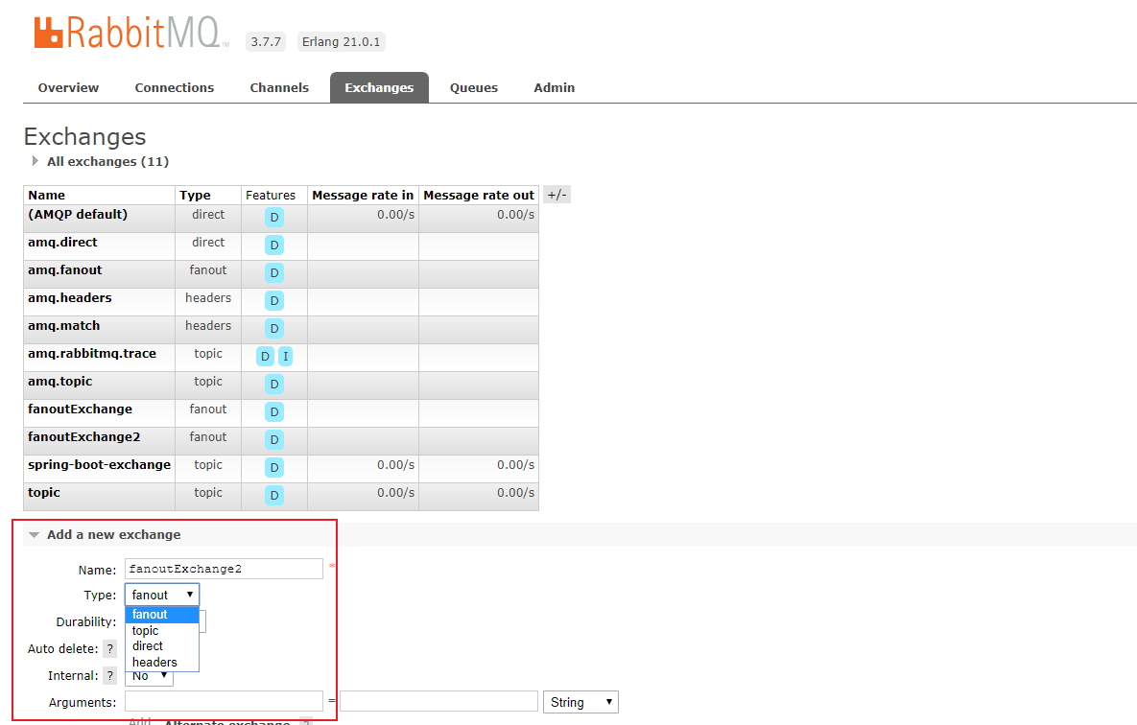
Task: Click the RabbitMQ logo
Action: coord(131,32)
